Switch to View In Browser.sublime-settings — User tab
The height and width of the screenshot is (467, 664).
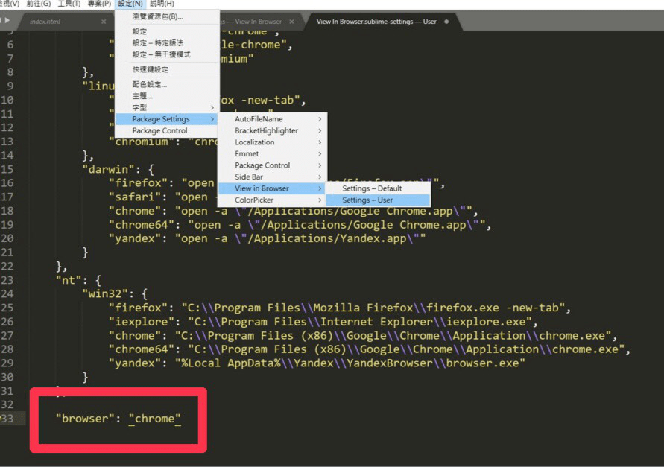point(376,22)
